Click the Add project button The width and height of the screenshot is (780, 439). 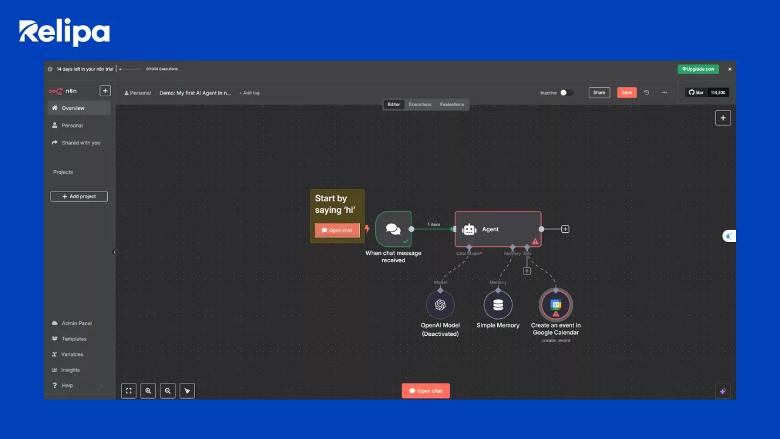[79, 196]
